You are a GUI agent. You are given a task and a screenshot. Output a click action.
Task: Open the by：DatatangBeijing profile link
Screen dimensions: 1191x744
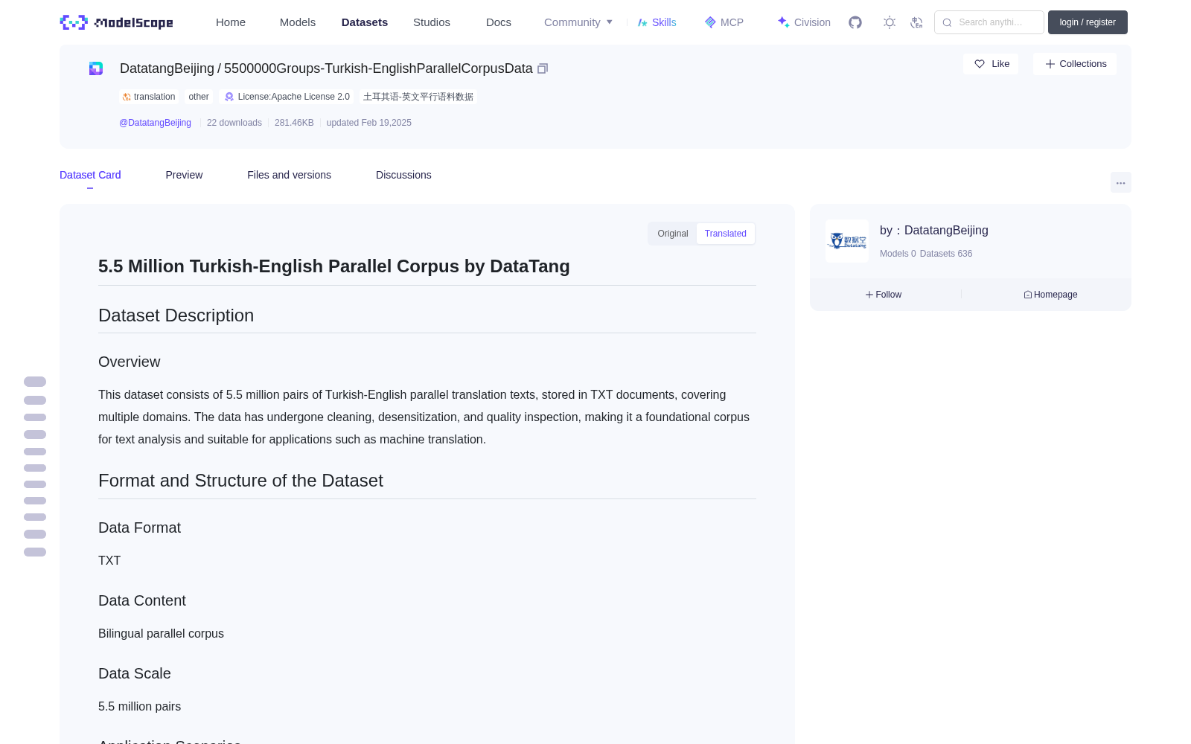tap(934, 231)
